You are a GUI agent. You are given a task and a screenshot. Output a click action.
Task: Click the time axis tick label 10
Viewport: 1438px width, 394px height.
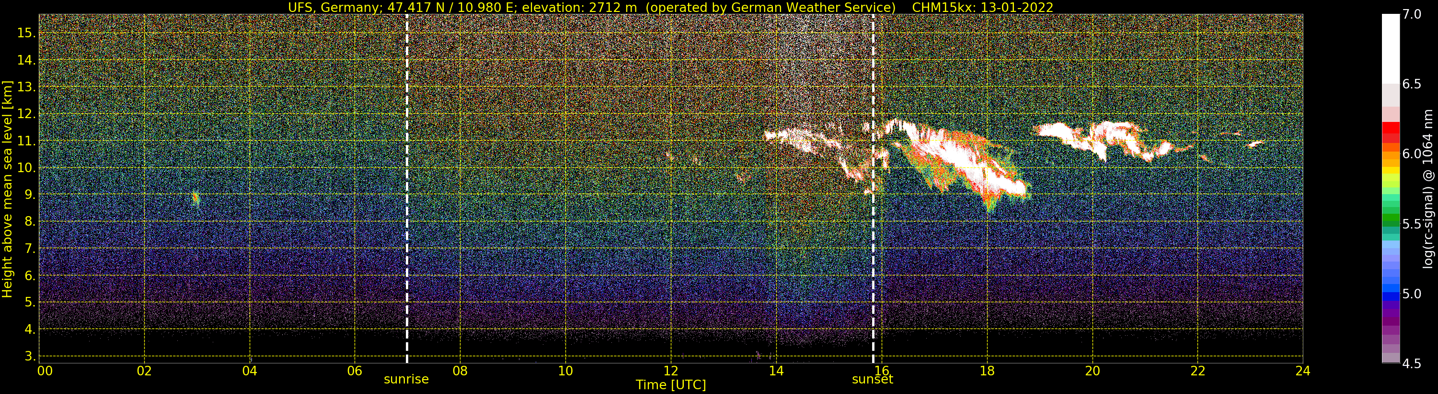565,371
